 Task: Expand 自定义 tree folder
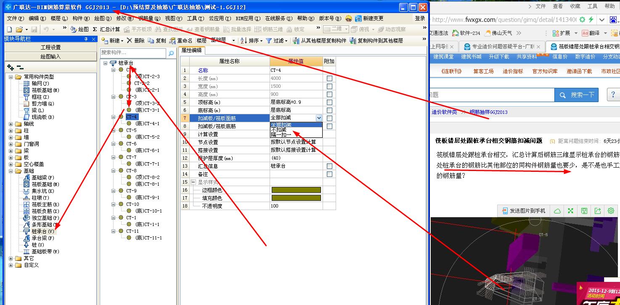pos(11,265)
